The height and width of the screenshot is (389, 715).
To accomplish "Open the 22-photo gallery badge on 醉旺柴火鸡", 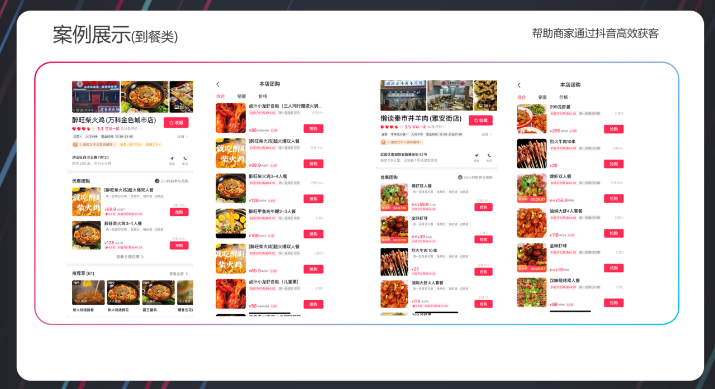I will point(182,107).
